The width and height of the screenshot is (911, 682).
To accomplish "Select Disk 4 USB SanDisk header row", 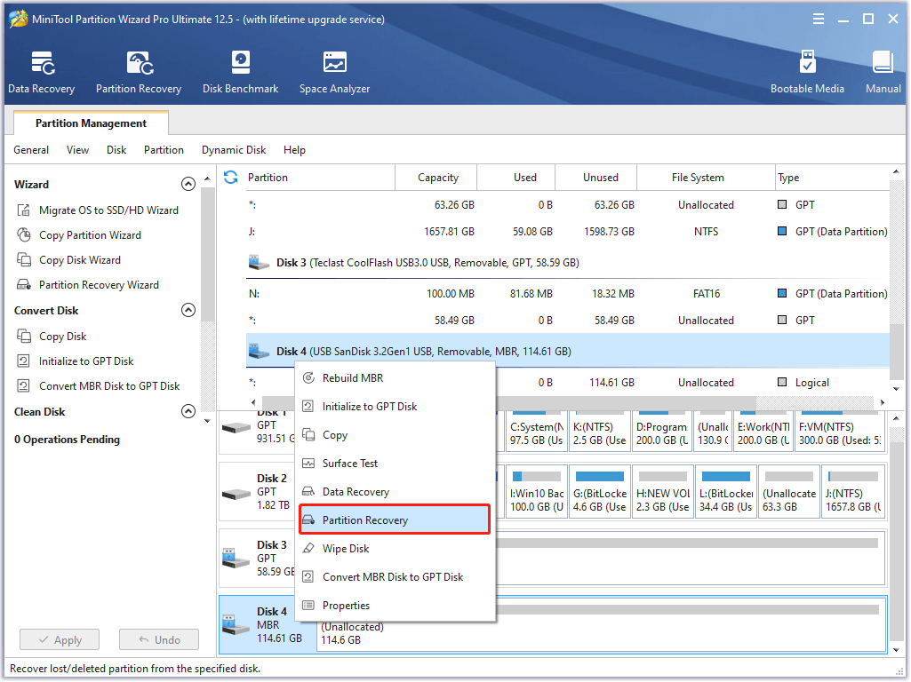I will click(567, 351).
